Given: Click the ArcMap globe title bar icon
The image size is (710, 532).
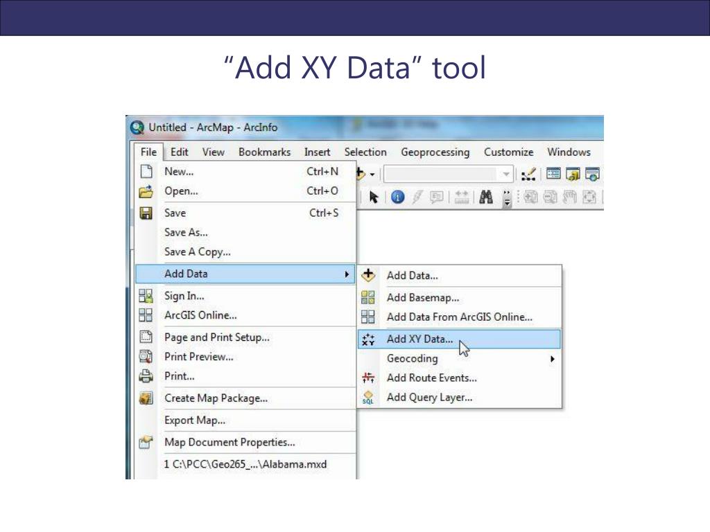Looking at the screenshot, I should tap(137, 127).
